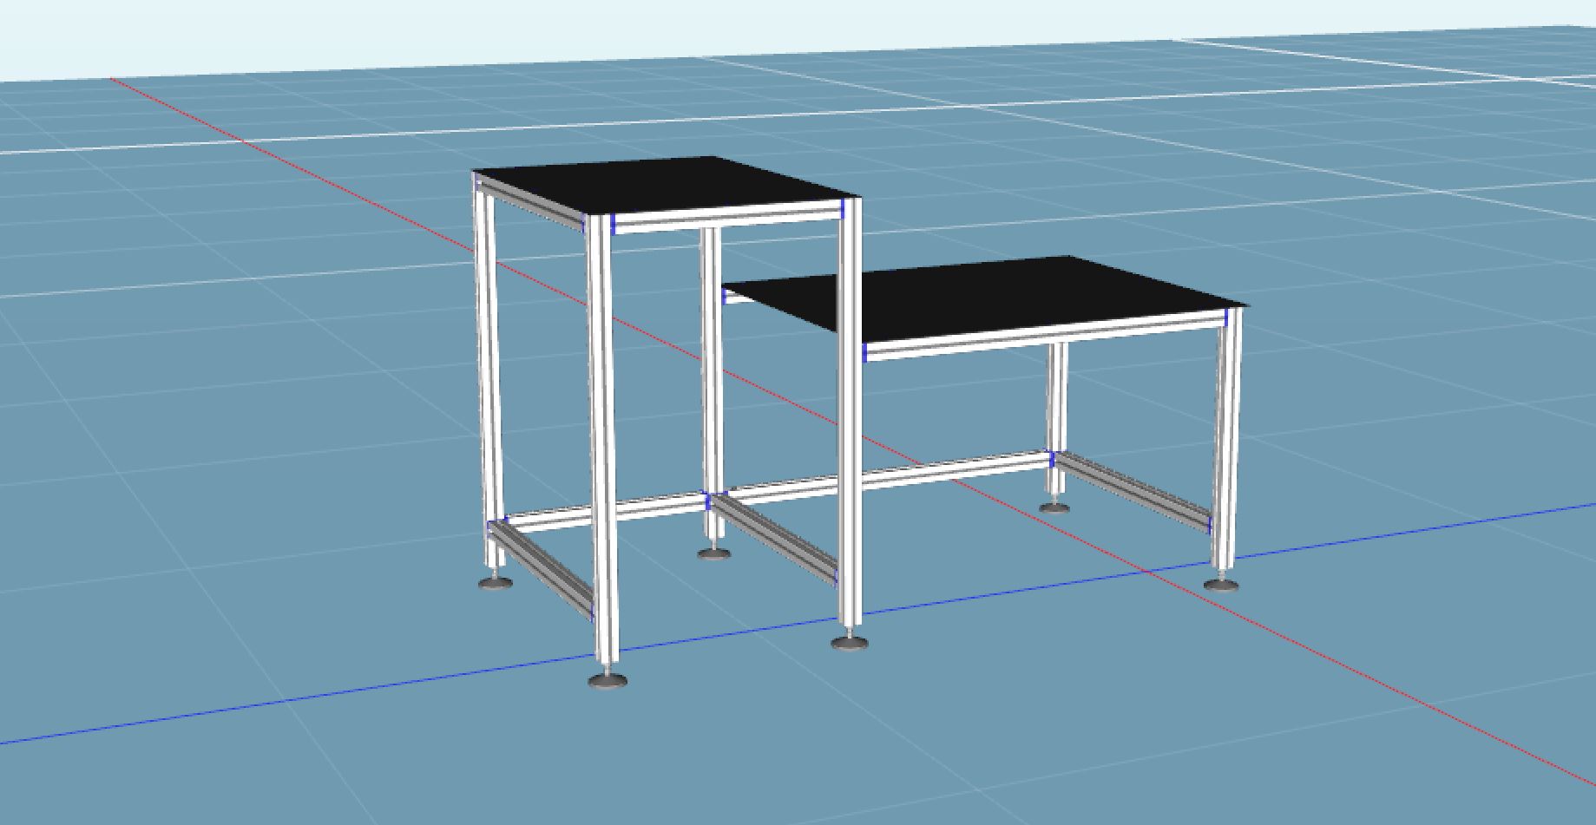Select the tall table's front-right leg
Screen dimensions: 1596x825
tap(850, 434)
